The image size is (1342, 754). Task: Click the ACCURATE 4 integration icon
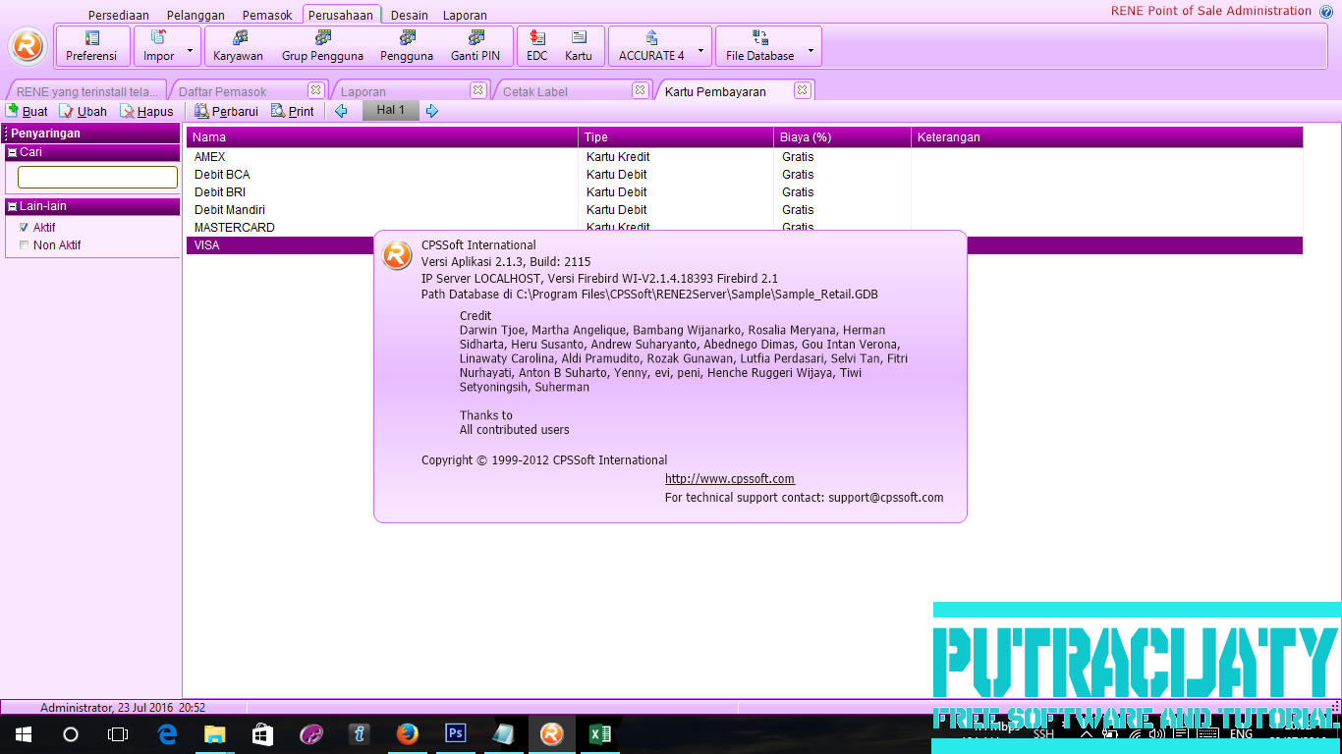(651, 46)
